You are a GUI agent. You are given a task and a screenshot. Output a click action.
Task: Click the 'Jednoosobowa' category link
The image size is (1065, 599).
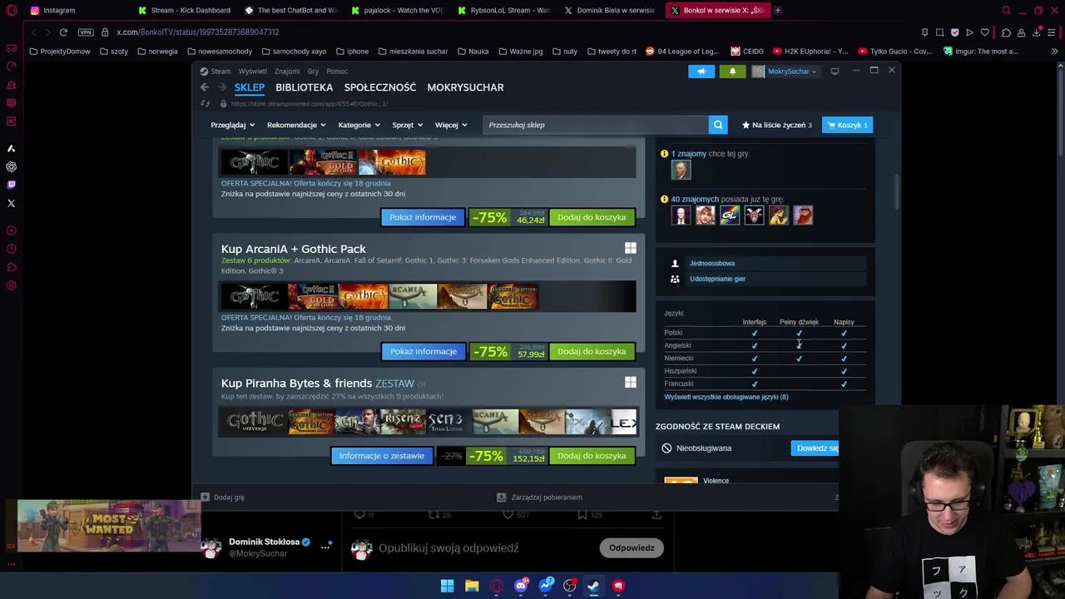[x=712, y=263]
